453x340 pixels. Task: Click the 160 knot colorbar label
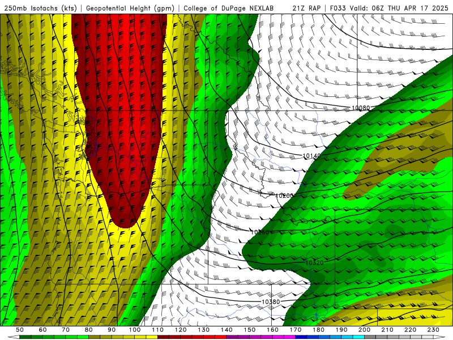[x=272, y=330]
